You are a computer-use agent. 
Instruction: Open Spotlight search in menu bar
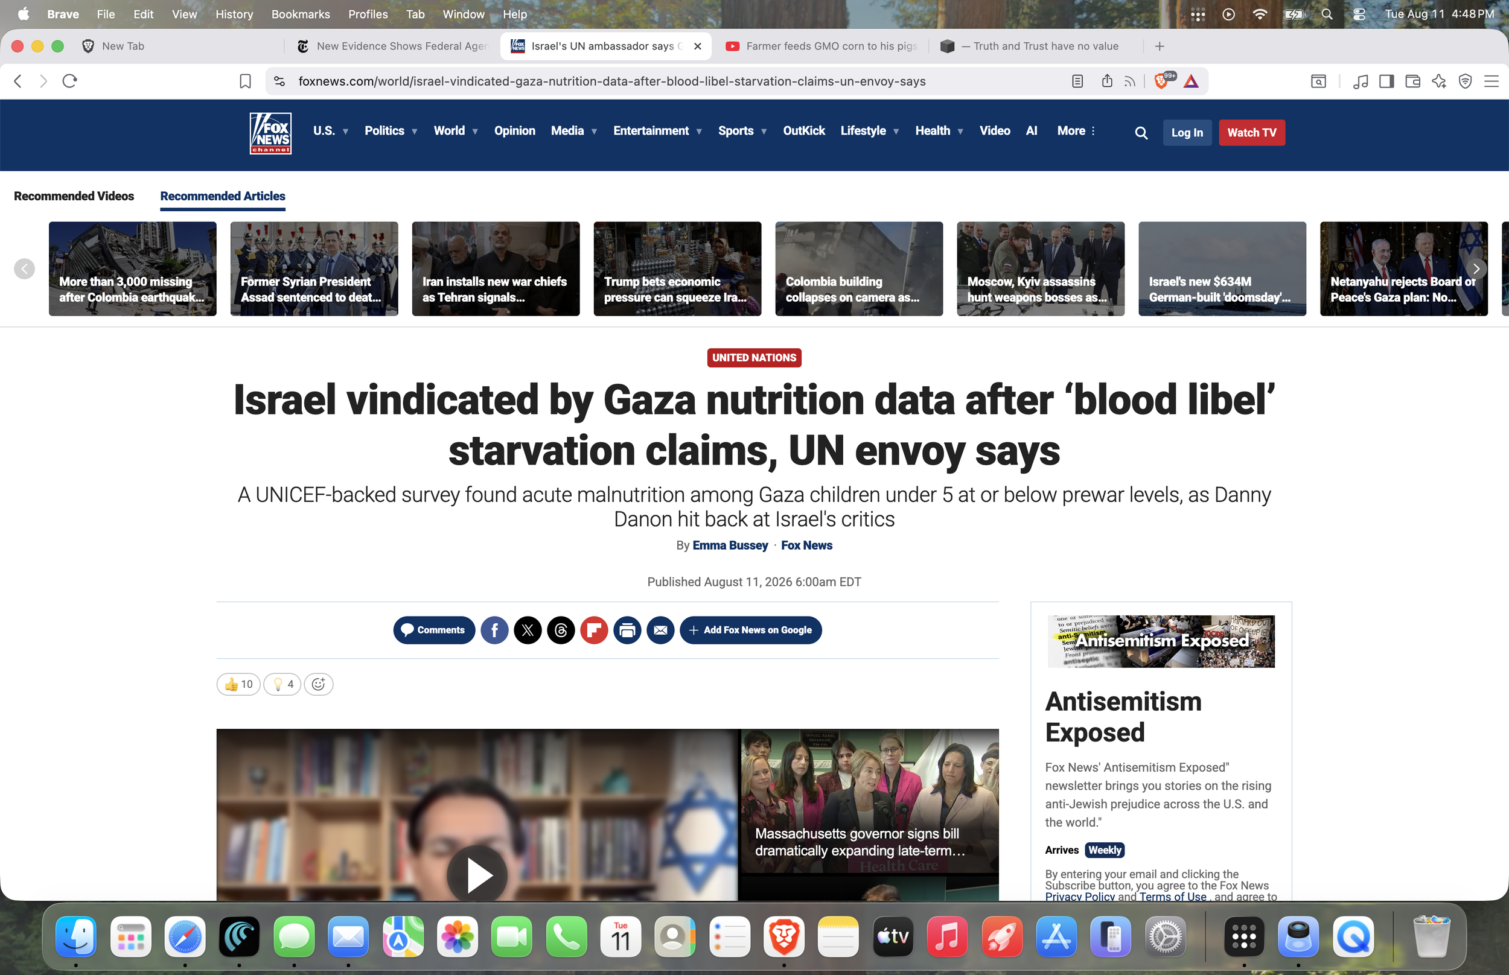pos(1327,14)
